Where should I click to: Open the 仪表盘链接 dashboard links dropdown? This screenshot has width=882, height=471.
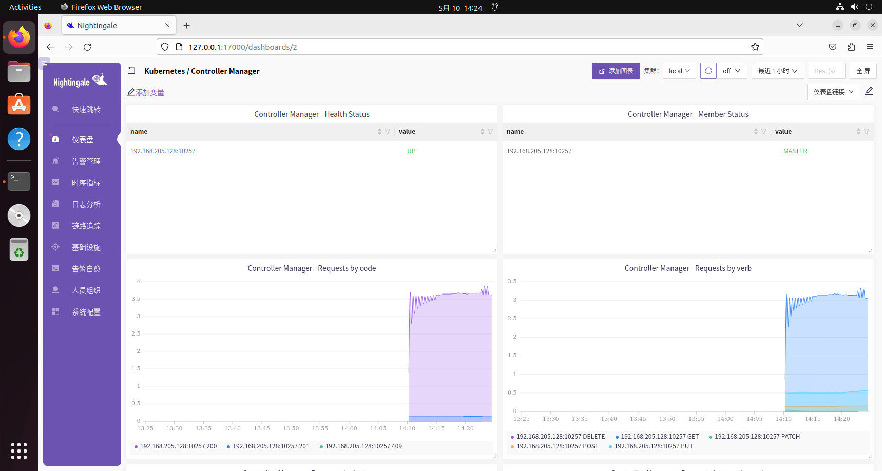pos(833,92)
